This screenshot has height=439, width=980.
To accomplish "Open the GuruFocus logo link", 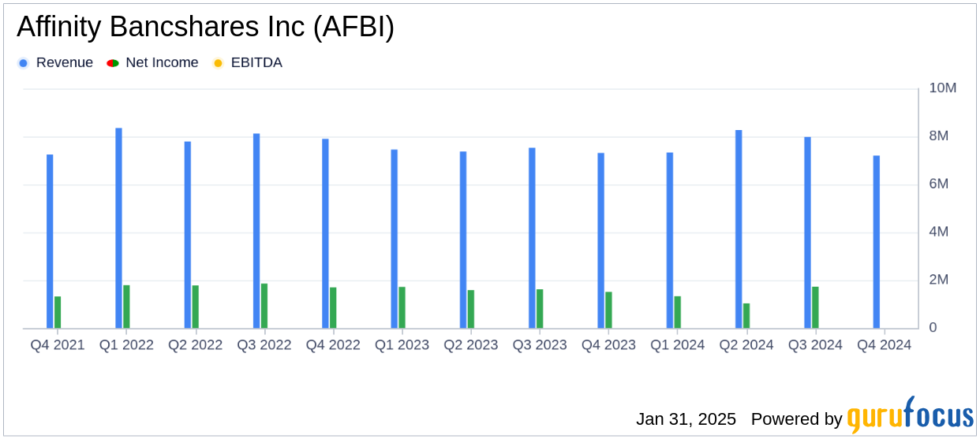I will (x=910, y=415).
